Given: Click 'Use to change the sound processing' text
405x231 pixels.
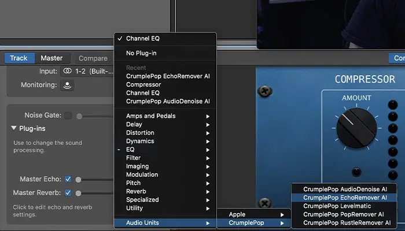Looking at the screenshot, I should (x=47, y=147).
